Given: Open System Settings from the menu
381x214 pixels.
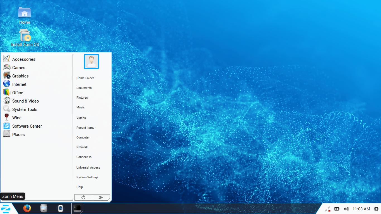Looking at the screenshot, I should point(87,177).
